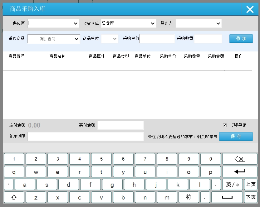Expand the 收货仓库 warehouse dropdown
Screen dimensions: 260x207
128,23
